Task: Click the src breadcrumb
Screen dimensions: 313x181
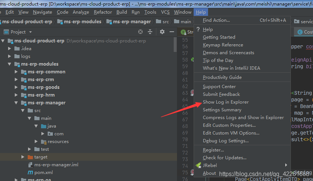Action: (x=163, y=21)
